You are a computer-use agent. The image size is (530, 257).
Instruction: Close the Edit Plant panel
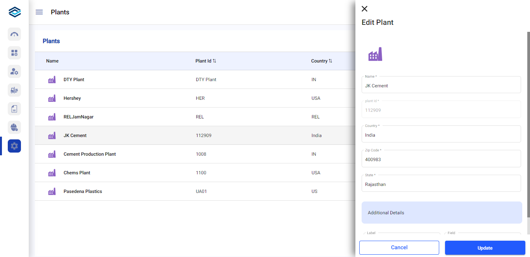point(364,9)
